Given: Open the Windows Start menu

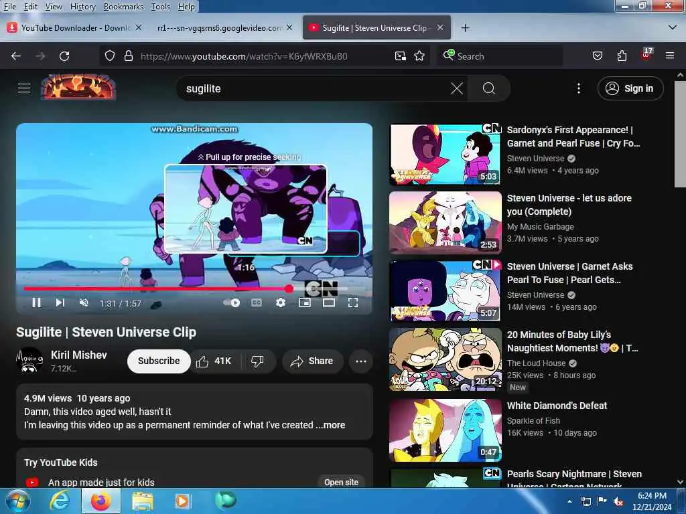Looking at the screenshot, I should (x=17, y=501).
